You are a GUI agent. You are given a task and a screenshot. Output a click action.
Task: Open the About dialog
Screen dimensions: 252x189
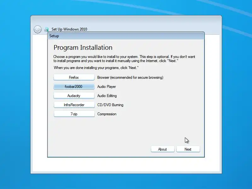163,149
